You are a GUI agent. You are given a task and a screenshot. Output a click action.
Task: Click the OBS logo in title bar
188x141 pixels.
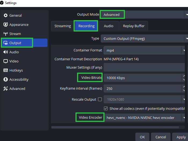tap(2, 3)
